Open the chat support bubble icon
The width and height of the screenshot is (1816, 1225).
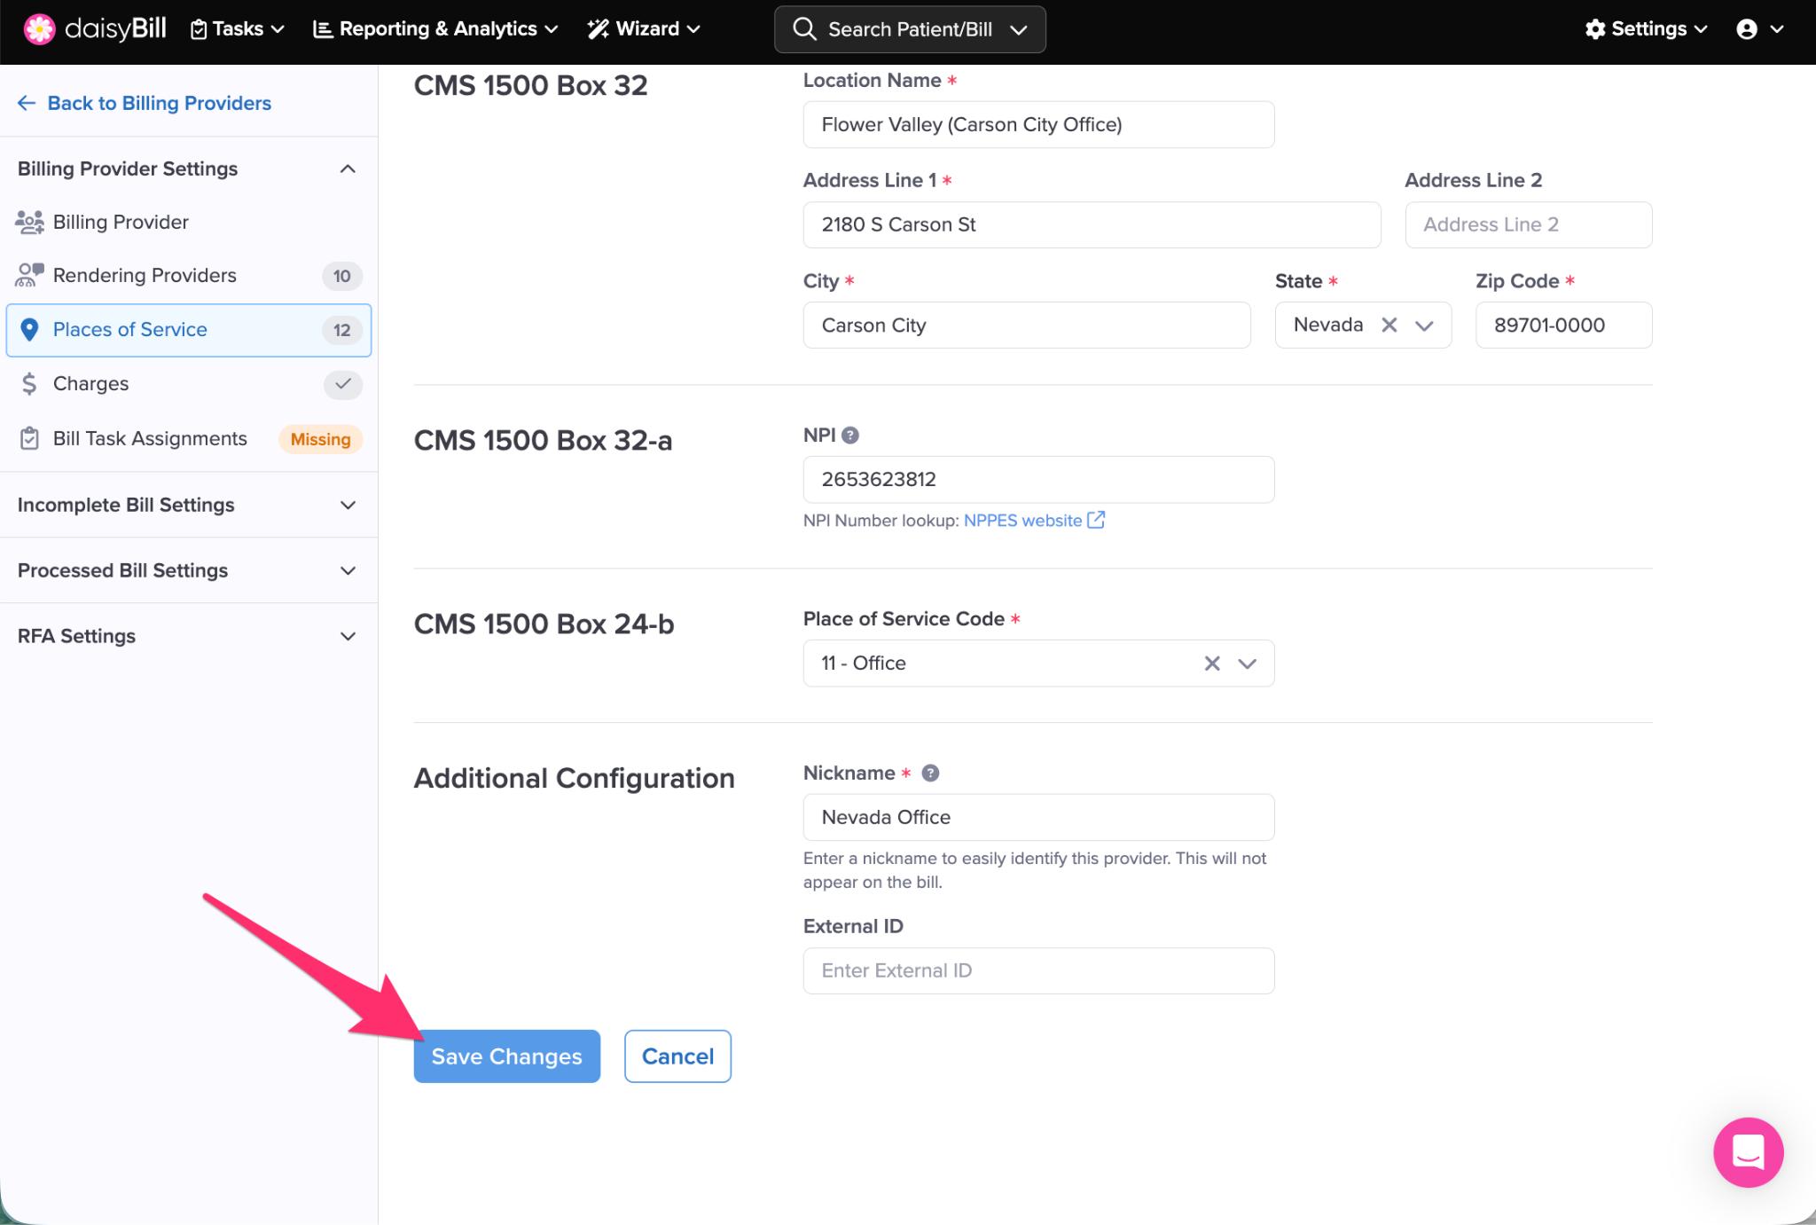(x=1747, y=1151)
